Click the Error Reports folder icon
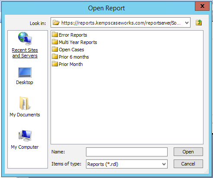The width and height of the screenshot is (213, 178). point(55,34)
